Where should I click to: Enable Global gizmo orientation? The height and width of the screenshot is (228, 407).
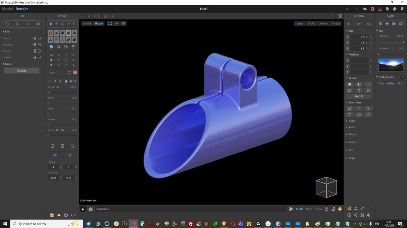(x=312, y=23)
